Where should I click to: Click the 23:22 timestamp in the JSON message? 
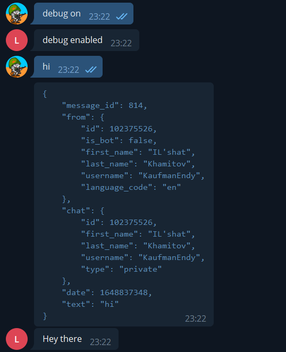[x=195, y=319]
